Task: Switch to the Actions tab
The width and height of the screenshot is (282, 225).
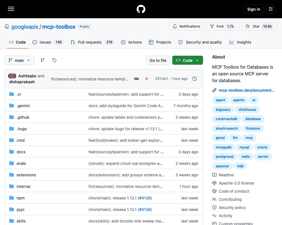Action: [x=131, y=42]
